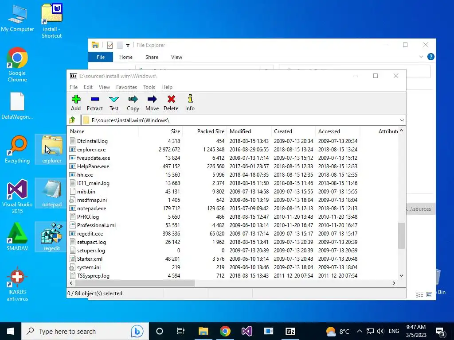Image resolution: width=454 pixels, height=340 pixels.
Task: Click the vertical scrollbar thumb in 7-Zip
Action: click(401, 236)
